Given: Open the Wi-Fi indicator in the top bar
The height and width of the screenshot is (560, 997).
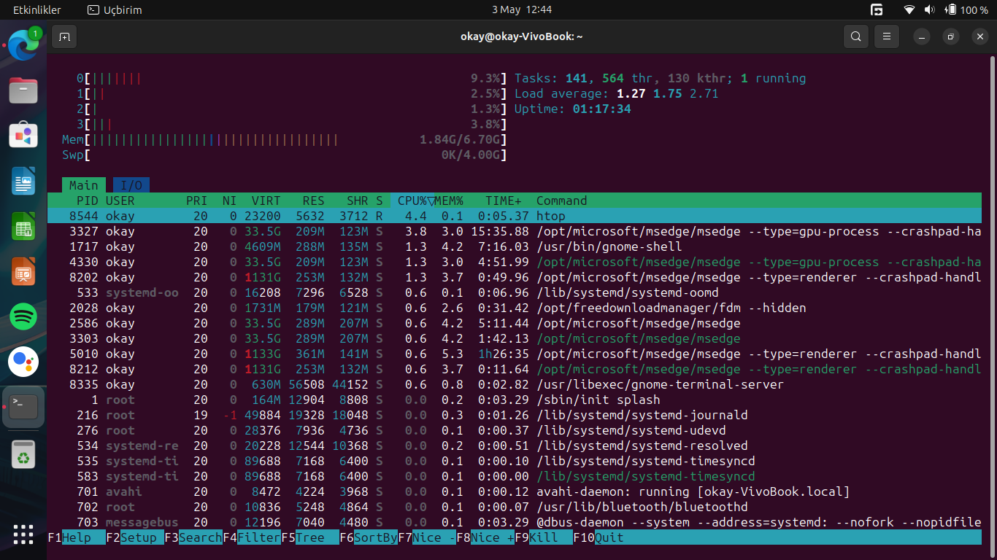Looking at the screenshot, I should 909,10.
